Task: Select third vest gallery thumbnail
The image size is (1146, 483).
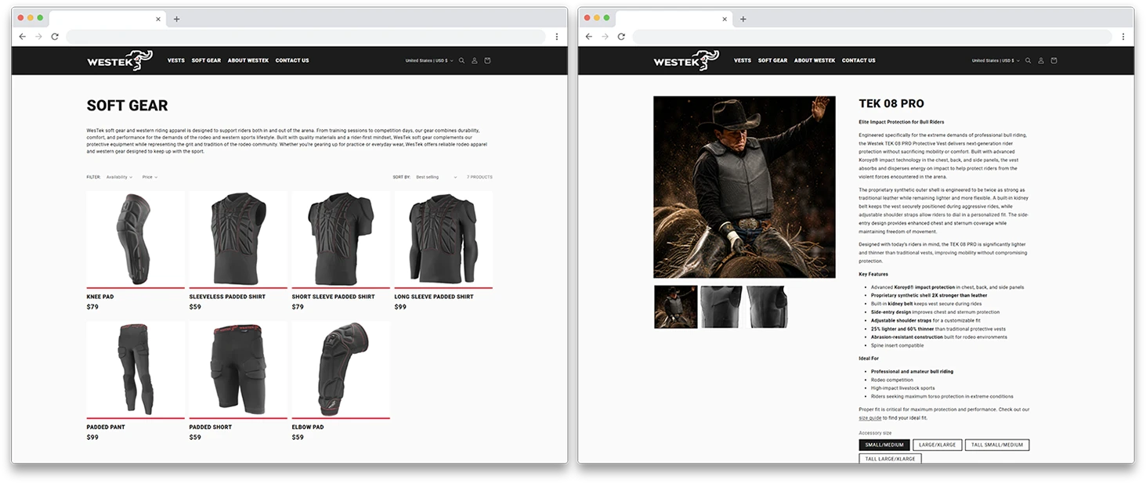Action: [767, 307]
